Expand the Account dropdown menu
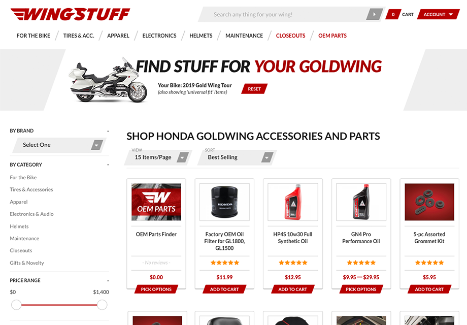The width and height of the screenshot is (467, 325). [438, 14]
